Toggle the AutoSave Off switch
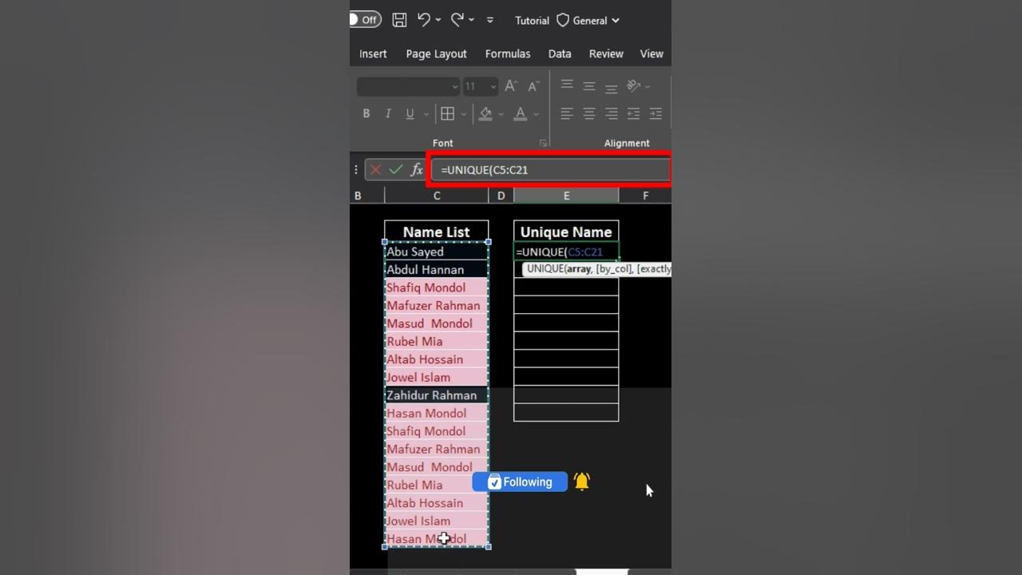 tap(366, 20)
